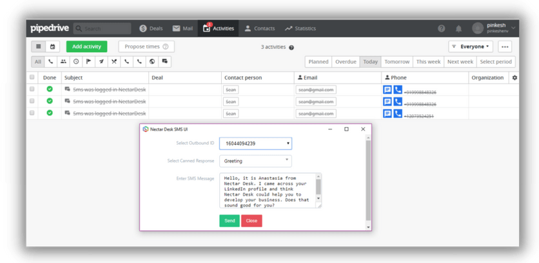Viewport: 539px width, 263px height.
Task: Filter by email (paper plane) activity type
Action: click(x=101, y=61)
